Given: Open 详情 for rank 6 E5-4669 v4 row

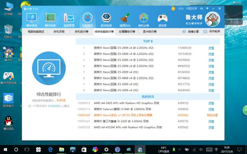Looking at the screenshot, I should pos(211,78).
